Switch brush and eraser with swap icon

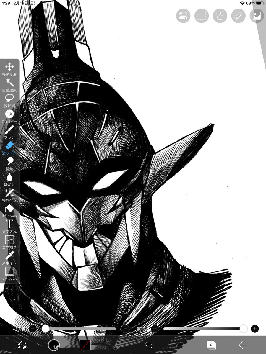(22, 345)
